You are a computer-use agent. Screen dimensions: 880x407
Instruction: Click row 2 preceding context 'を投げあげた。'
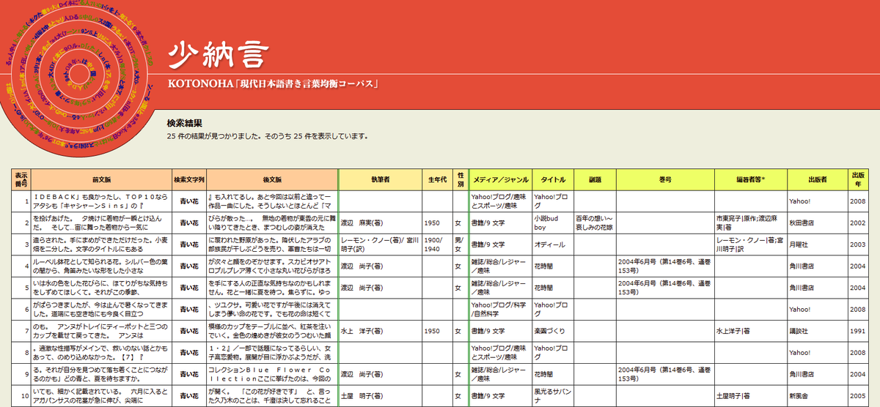[100, 223]
